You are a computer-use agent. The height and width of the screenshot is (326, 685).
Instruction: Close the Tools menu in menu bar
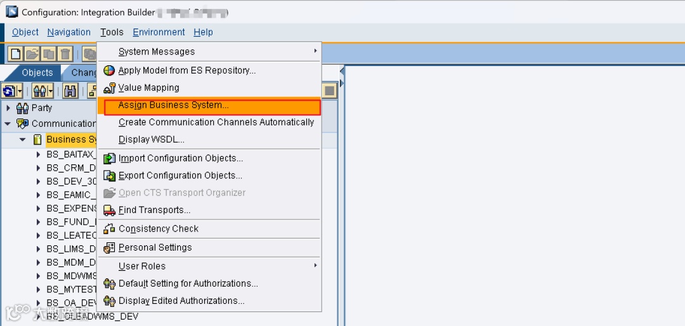(x=112, y=32)
